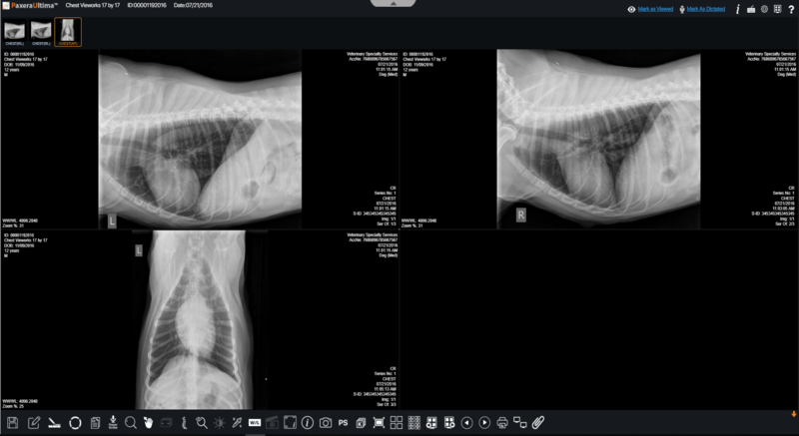Click the paperclip attachments icon
The height and width of the screenshot is (436, 799).
point(537,423)
